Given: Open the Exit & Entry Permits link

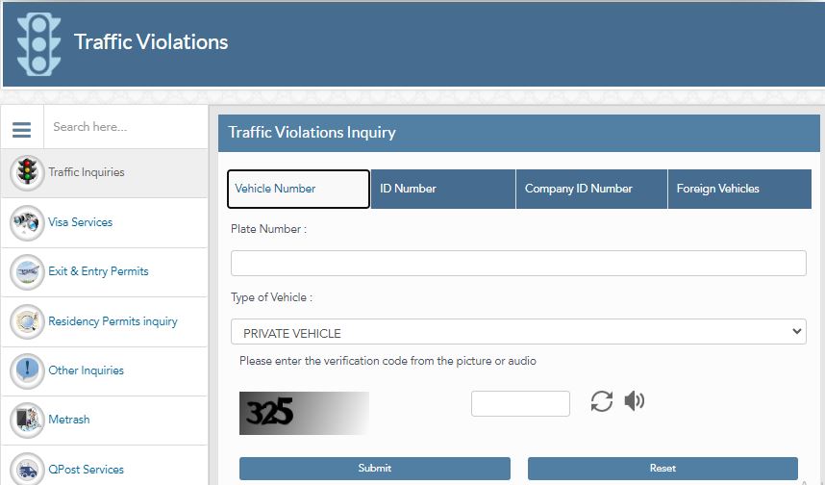Looking at the screenshot, I should click(x=98, y=271).
